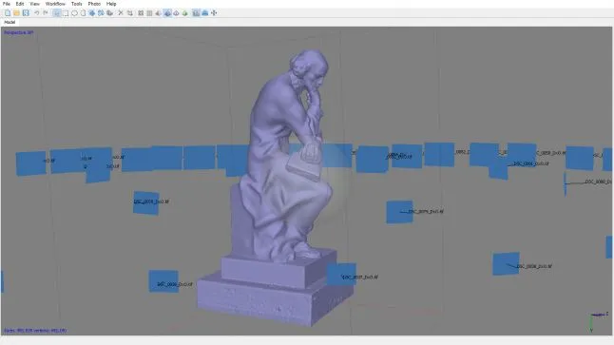Screen dimensions: 614x345
Task: Undo the last action
Action: click(x=37, y=13)
